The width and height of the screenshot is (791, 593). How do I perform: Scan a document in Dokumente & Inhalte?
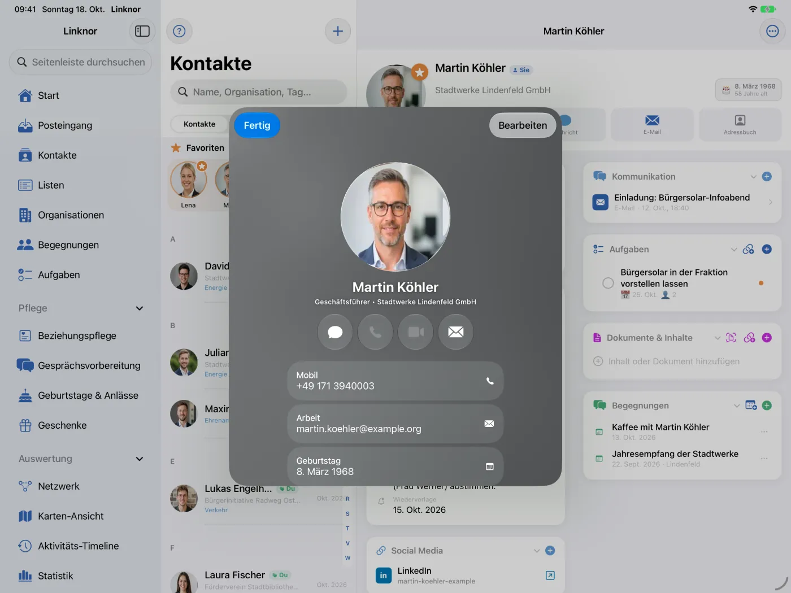coord(731,338)
